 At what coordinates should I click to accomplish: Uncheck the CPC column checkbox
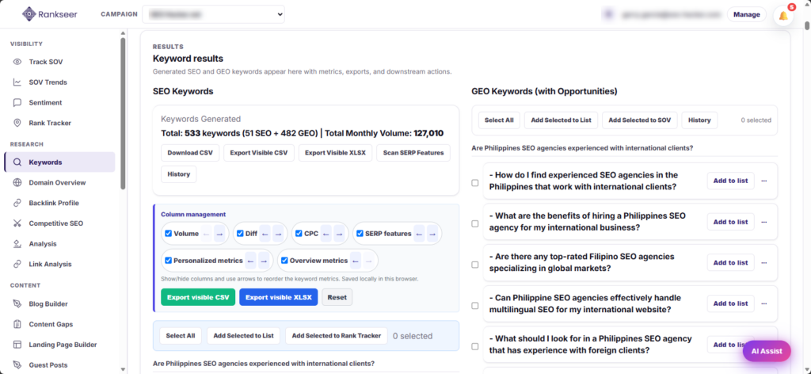pos(299,234)
